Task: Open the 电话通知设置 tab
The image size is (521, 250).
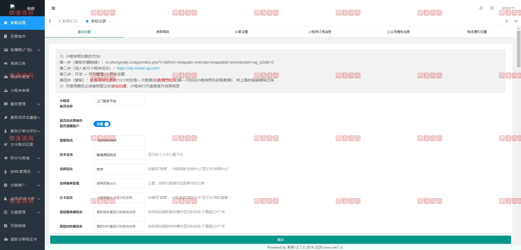Action: [477, 32]
